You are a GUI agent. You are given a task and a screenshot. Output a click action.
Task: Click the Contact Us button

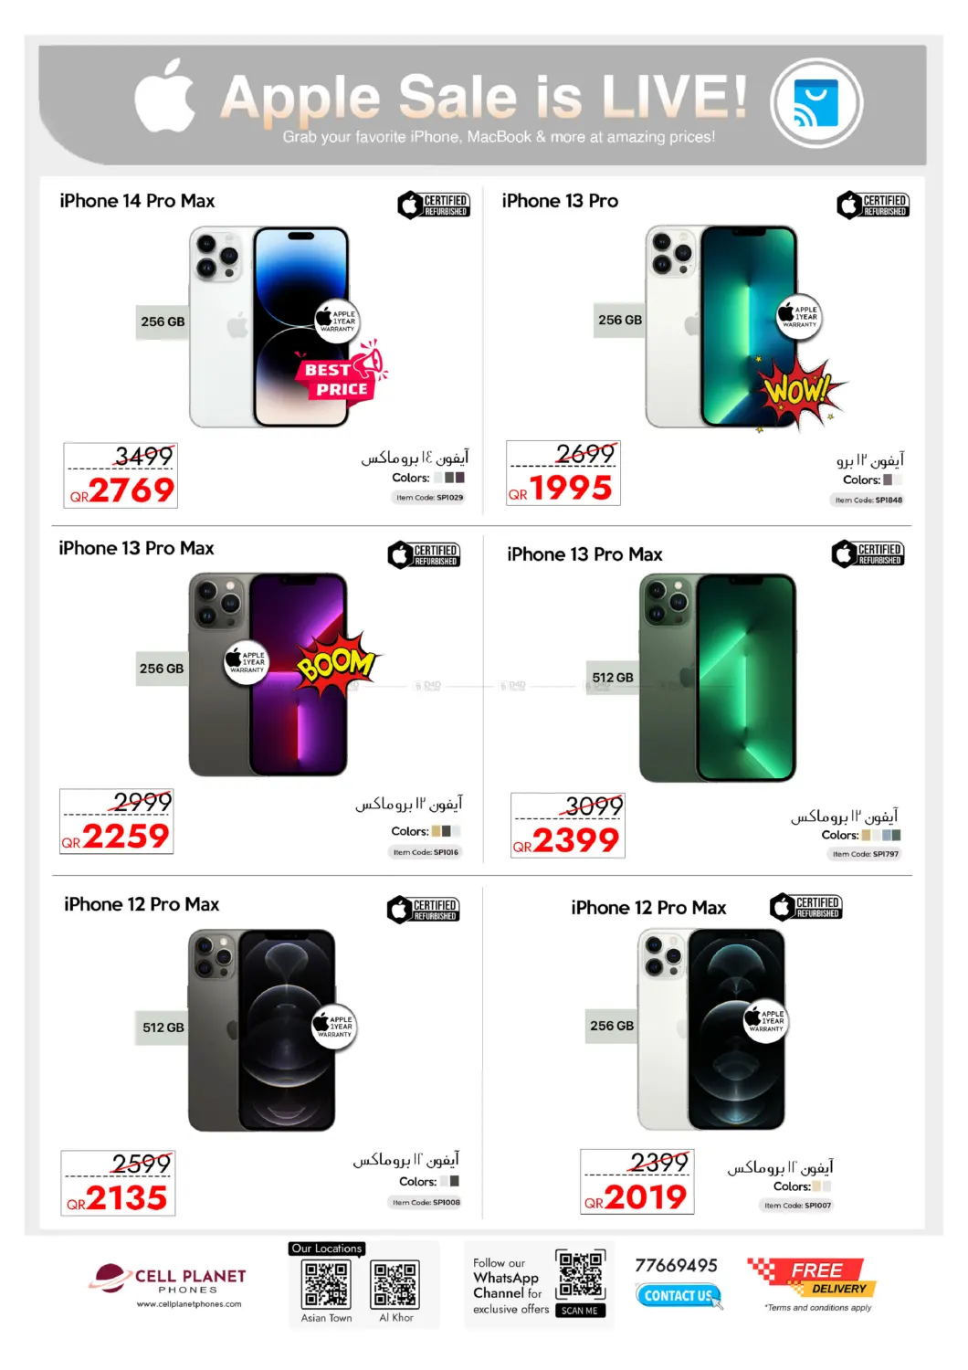click(x=678, y=1295)
